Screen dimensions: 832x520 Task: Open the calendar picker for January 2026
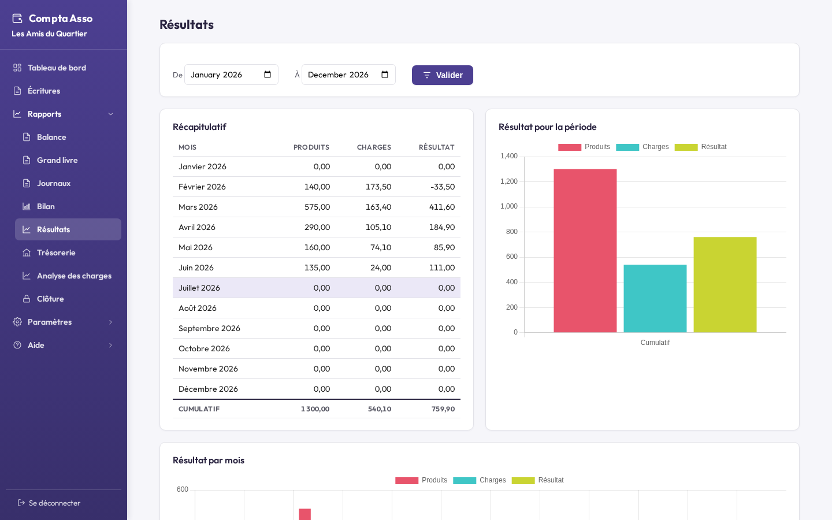pyautogui.click(x=268, y=75)
